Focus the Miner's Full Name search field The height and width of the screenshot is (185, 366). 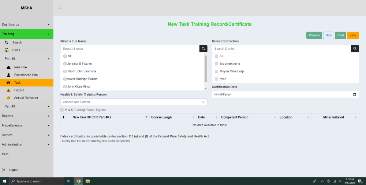click(130, 49)
